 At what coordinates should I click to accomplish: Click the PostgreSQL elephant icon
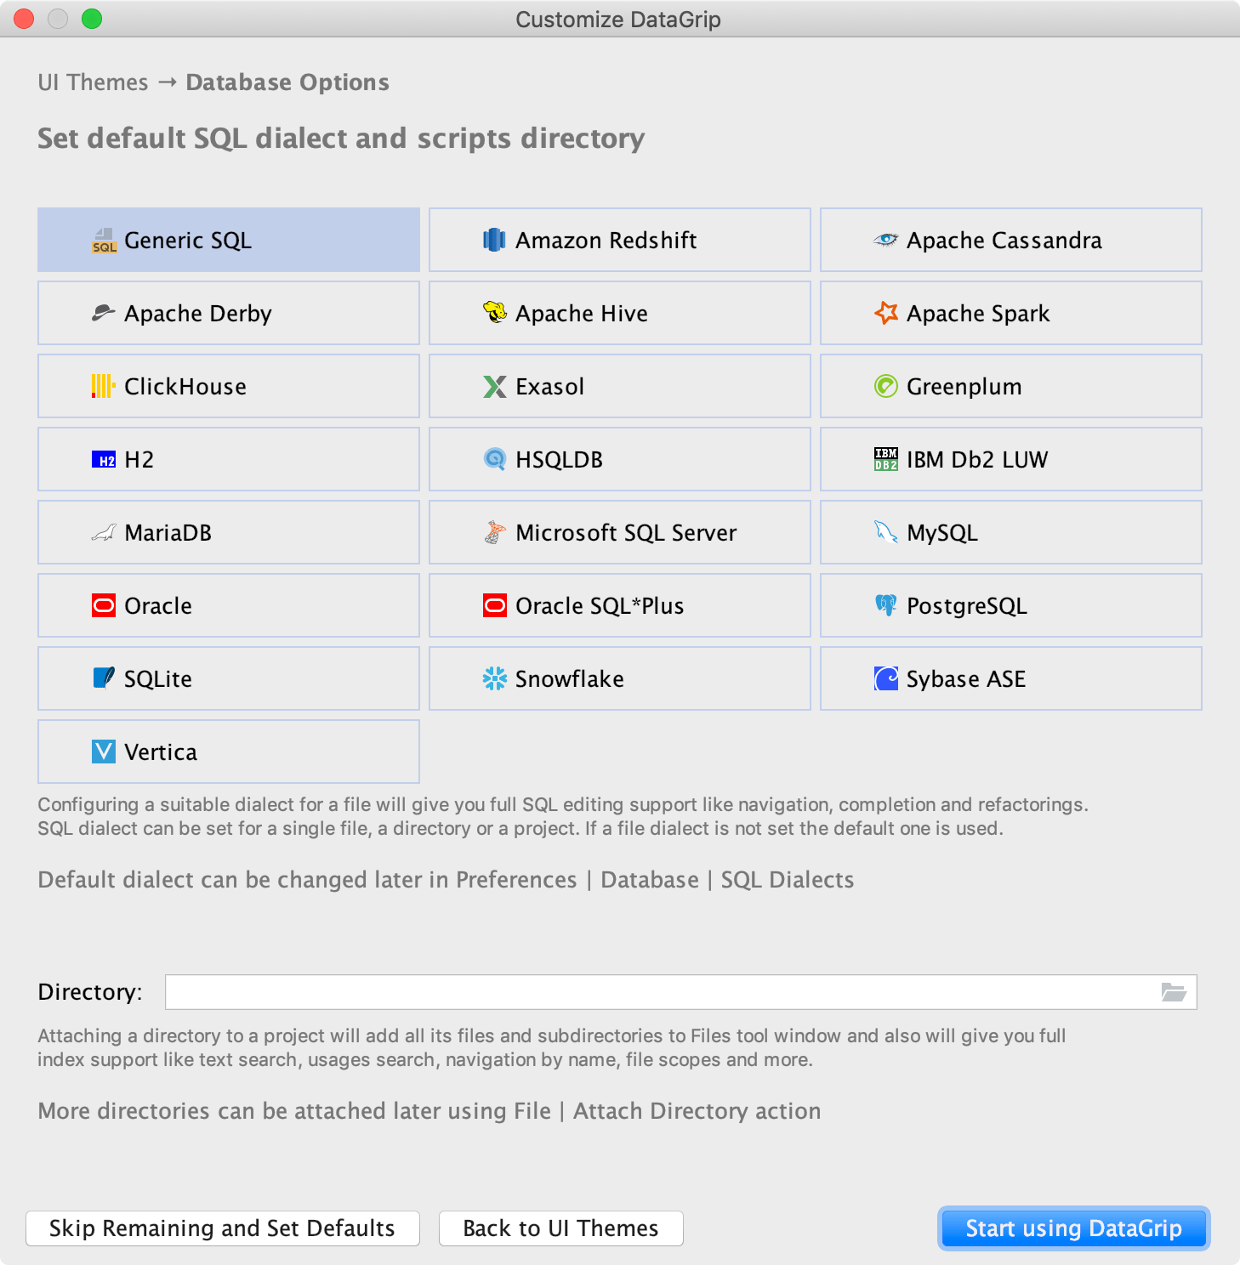point(885,605)
